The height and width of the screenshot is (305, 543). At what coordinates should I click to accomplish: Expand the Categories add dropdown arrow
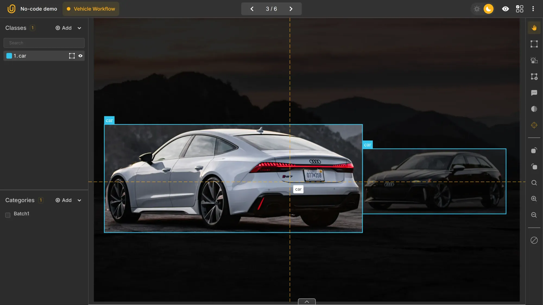pos(79,200)
